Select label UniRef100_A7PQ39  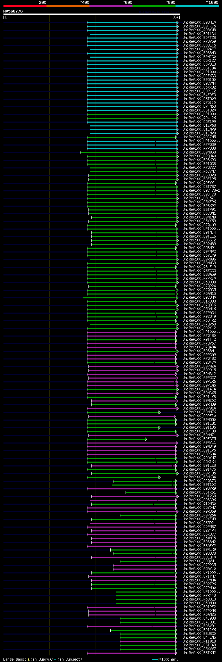(x=199, y=145)
